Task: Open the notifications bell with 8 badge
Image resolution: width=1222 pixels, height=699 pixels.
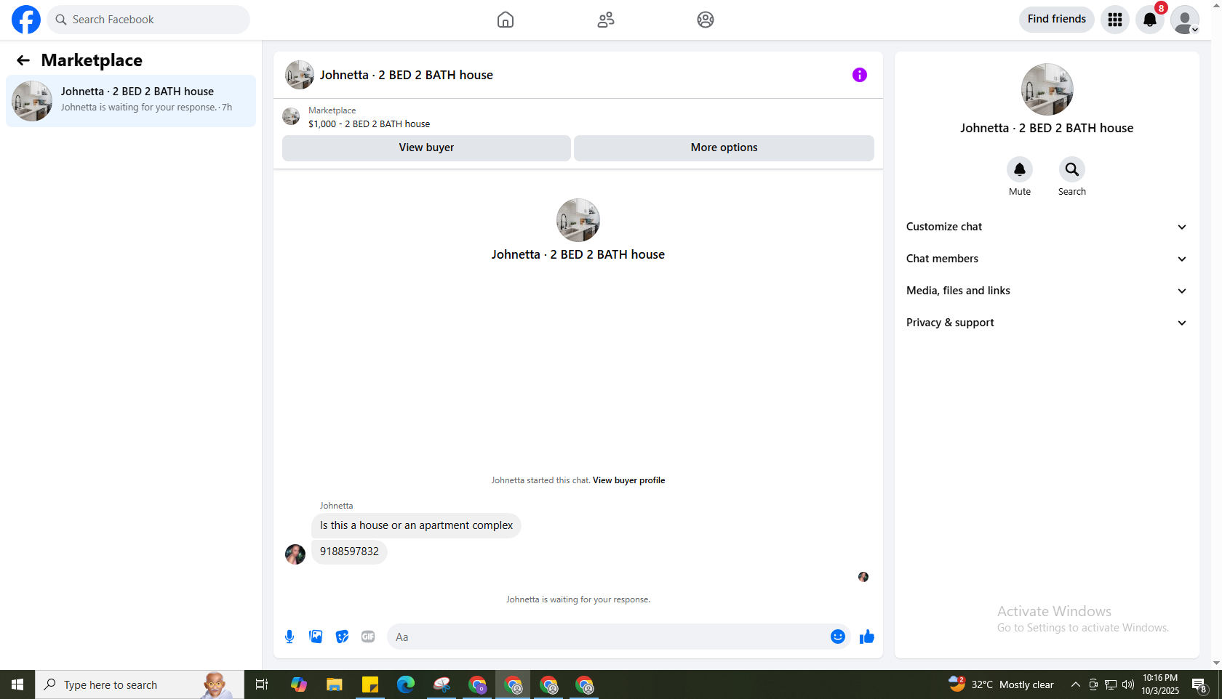Action: coord(1150,20)
